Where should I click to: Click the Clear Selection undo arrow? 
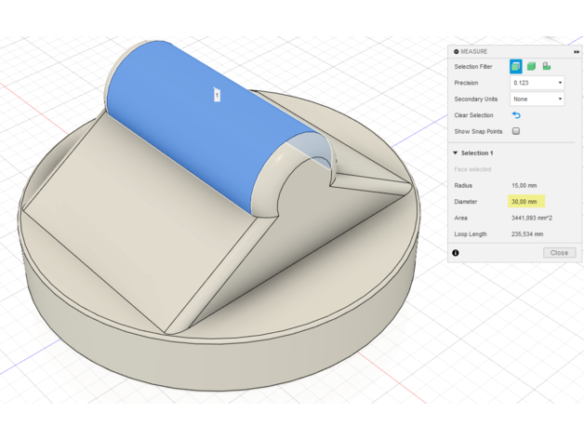coord(516,115)
